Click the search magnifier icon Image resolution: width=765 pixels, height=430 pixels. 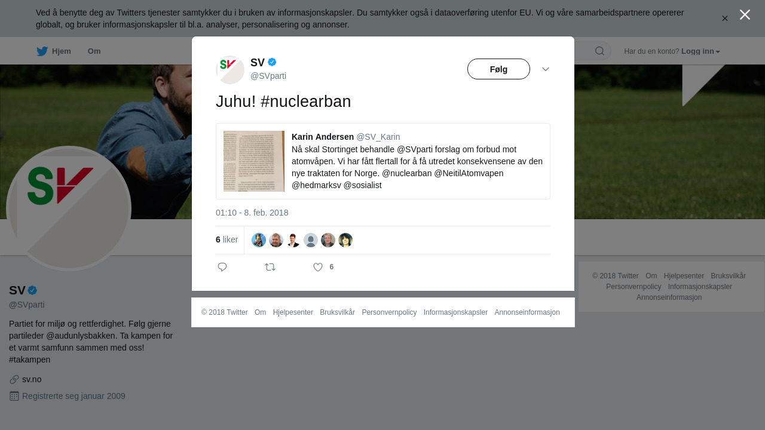599,51
